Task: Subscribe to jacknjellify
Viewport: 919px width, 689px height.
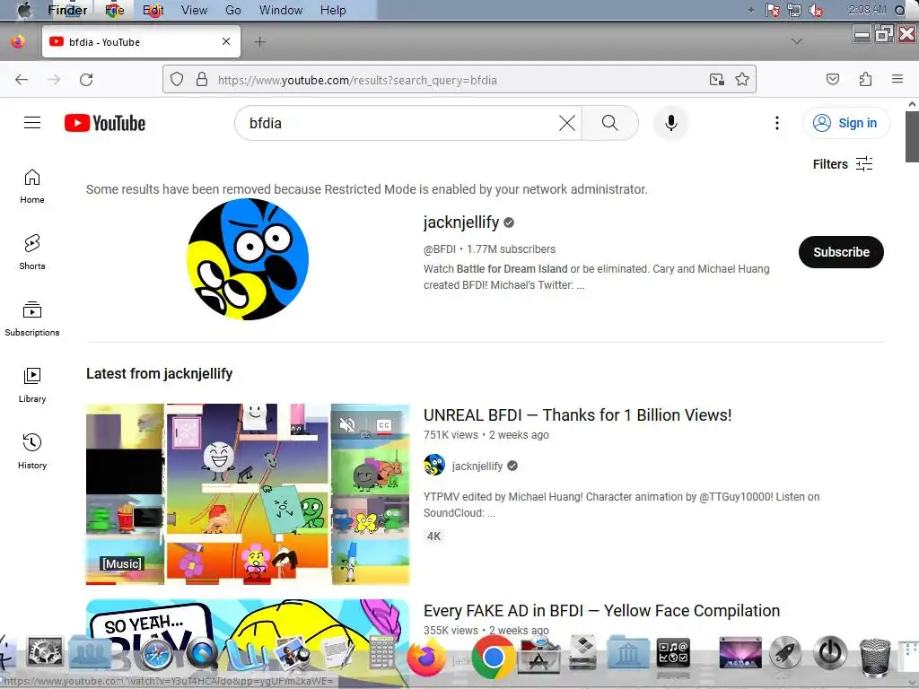Action: [841, 252]
